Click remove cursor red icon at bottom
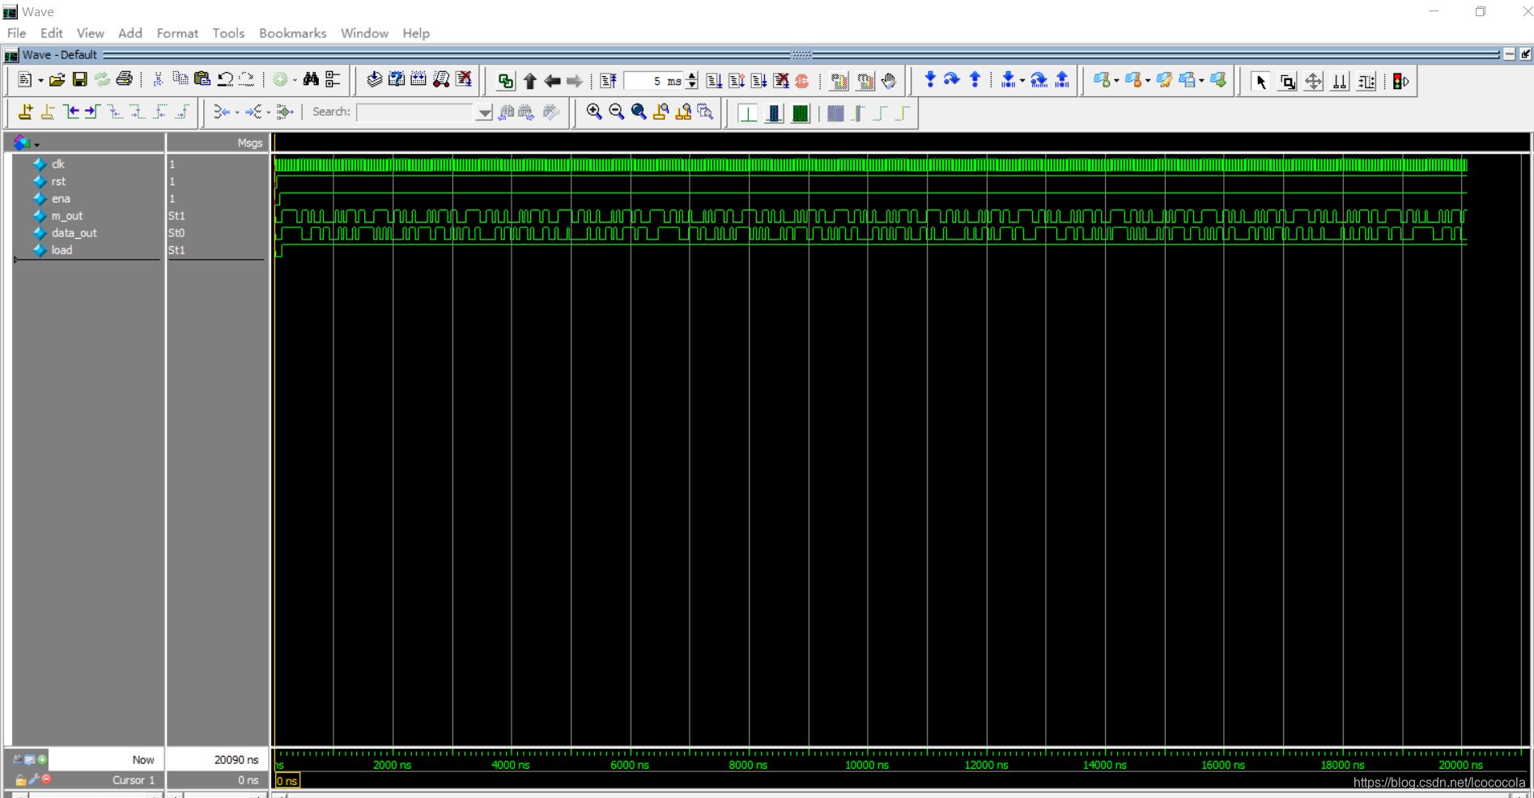Screen dimensions: 1534x798 (47, 779)
